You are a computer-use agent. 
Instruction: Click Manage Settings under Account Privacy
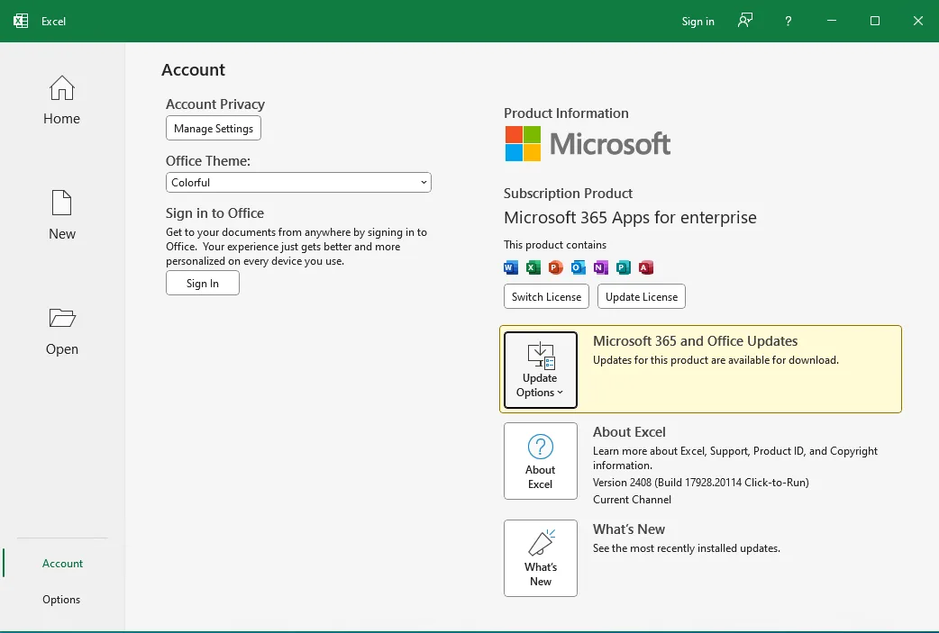(x=214, y=128)
